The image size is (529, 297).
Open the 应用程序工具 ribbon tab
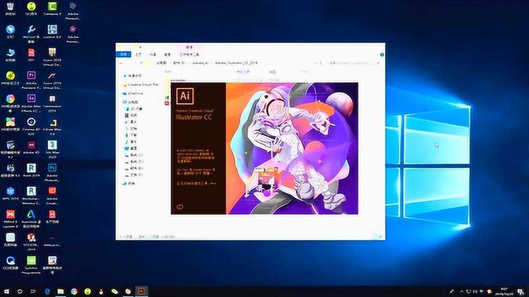(x=190, y=54)
